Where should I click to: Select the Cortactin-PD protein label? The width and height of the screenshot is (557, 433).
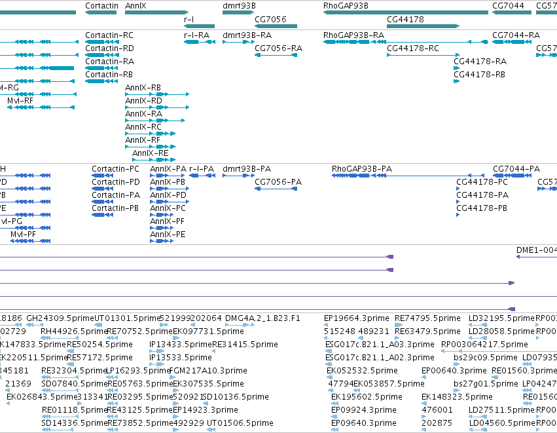point(116,182)
